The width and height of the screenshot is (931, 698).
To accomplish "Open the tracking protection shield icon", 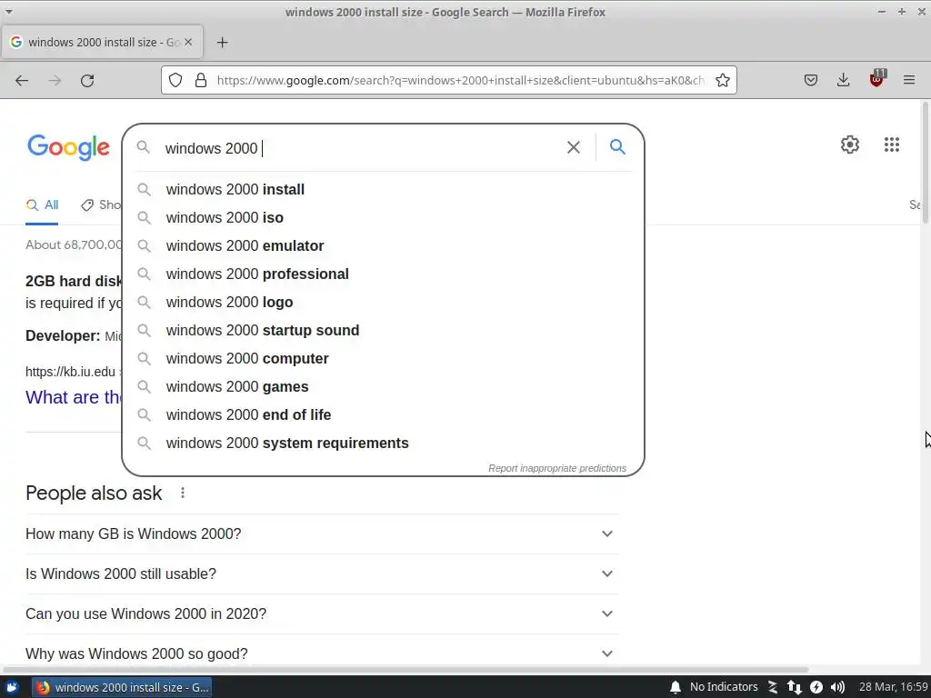I will tap(175, 80).
